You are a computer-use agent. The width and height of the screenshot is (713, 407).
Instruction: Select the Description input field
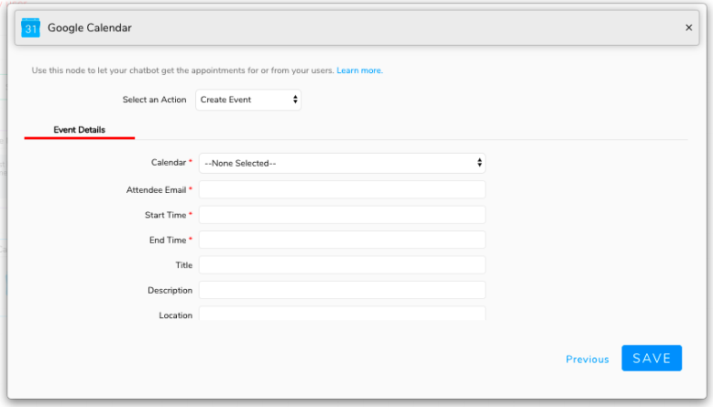tap(342, 290)
